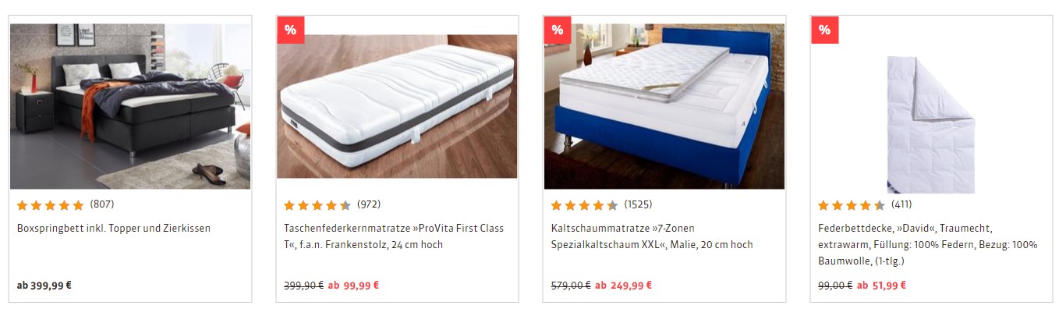Image resolution: width=1059 pixels, height=316 pixels.
Task: Click the red 'ab 51,99 €' price
Action: pos(881,285)
